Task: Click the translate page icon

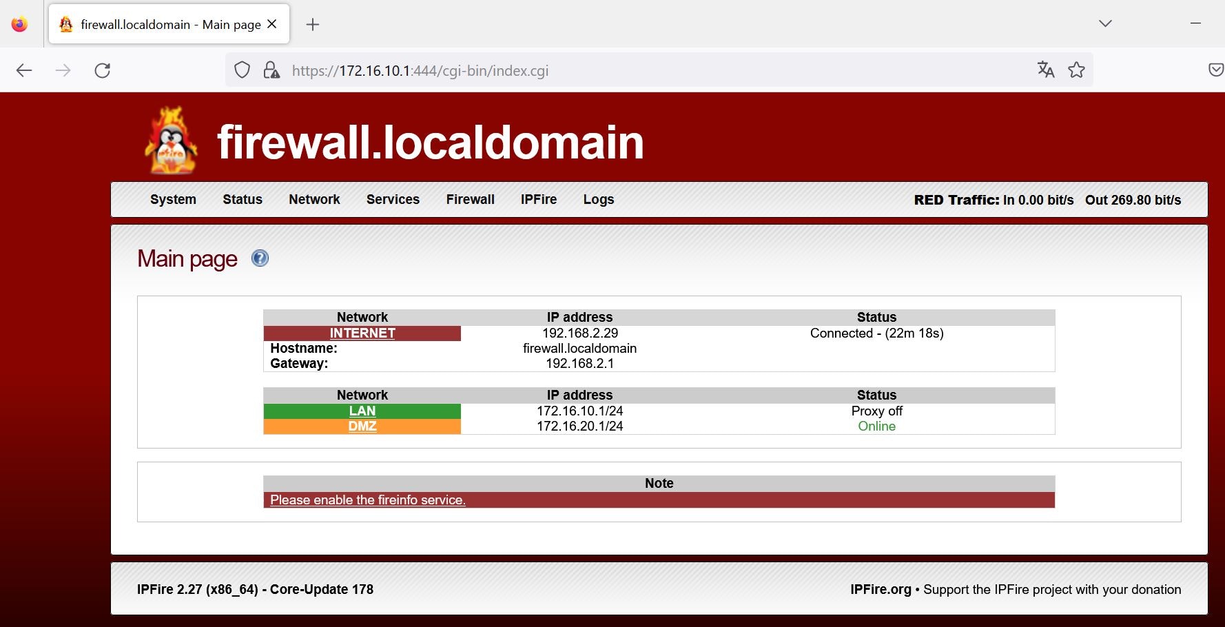Action: [x=1046, y=70]
